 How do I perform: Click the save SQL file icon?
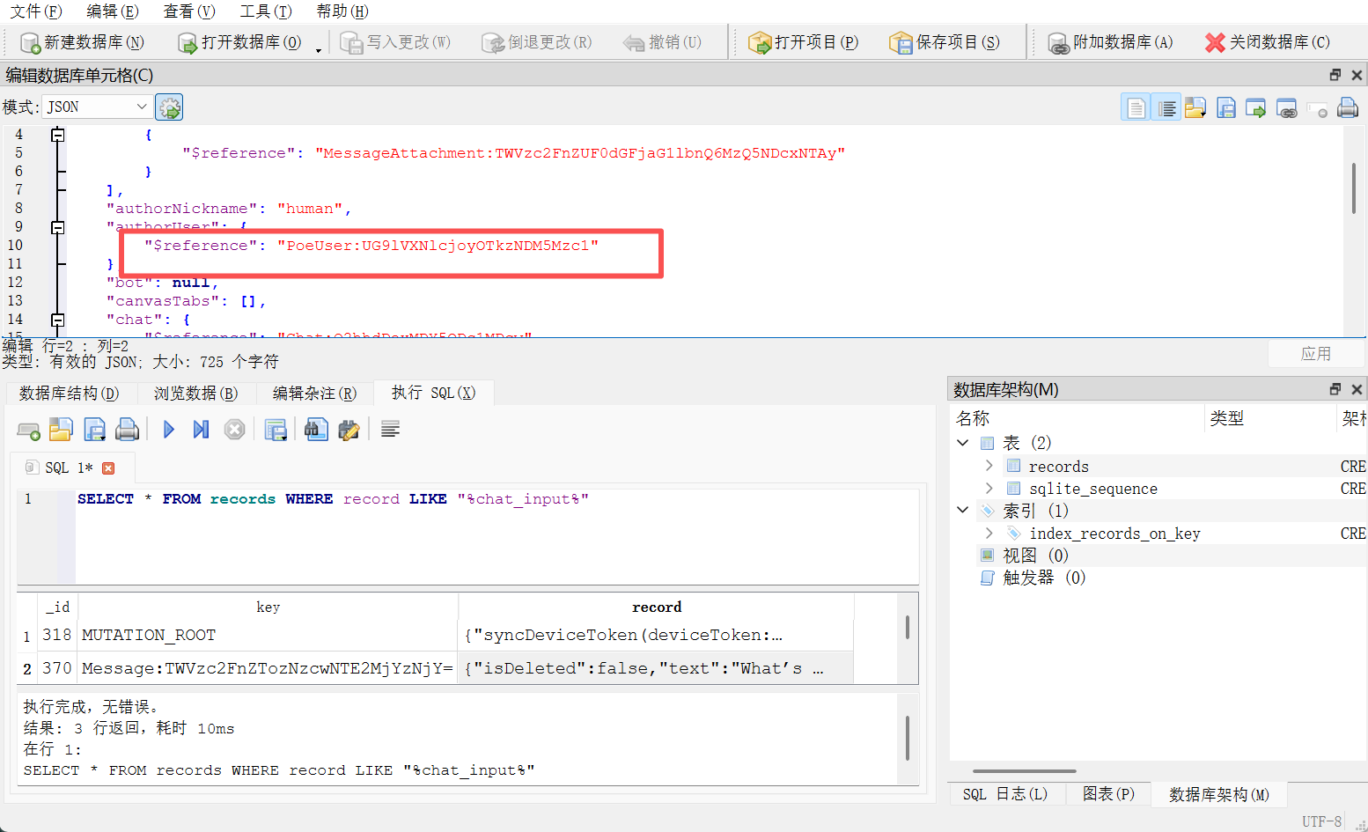point(94,430)
